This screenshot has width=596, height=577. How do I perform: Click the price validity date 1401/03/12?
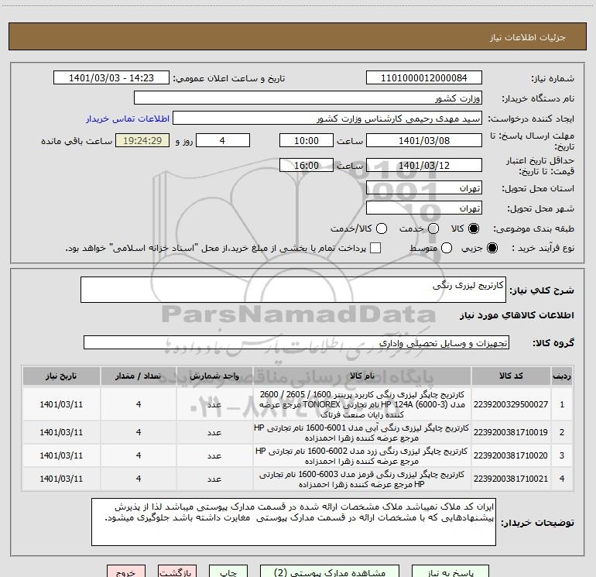pyautogui.click(x=424, y=165)
